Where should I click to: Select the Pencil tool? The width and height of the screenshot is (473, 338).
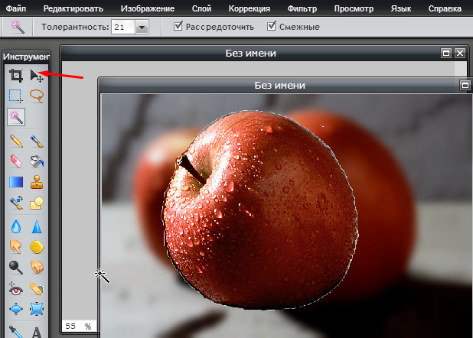click(x=15, y=141)
